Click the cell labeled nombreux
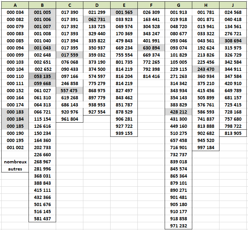Image resolution: width=248 pixels, height=230 pixels. 15,162
